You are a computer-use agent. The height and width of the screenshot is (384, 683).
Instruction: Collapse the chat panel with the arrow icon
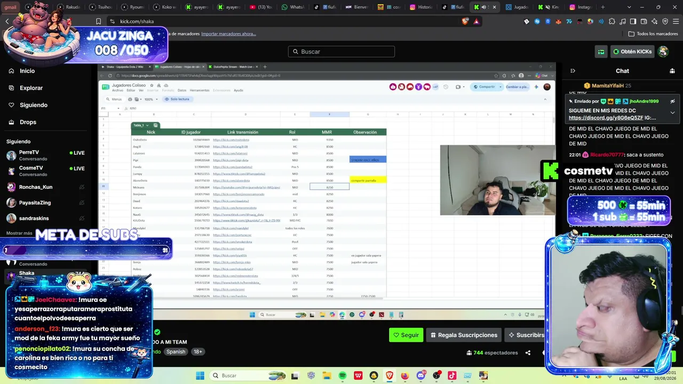click(573, 71)
